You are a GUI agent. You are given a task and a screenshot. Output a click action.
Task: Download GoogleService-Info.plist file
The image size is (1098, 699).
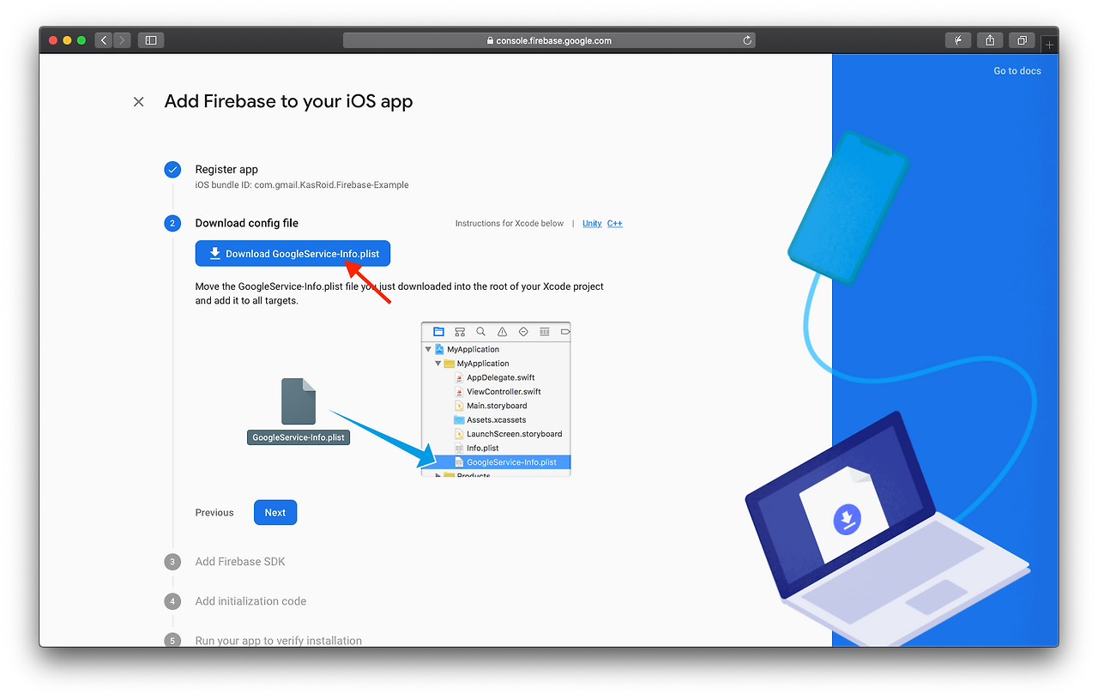point(293,254)
